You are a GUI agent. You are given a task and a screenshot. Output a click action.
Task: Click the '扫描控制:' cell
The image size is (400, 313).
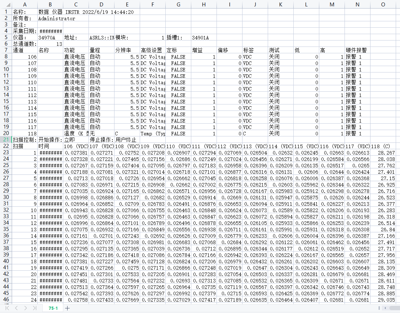25,140
